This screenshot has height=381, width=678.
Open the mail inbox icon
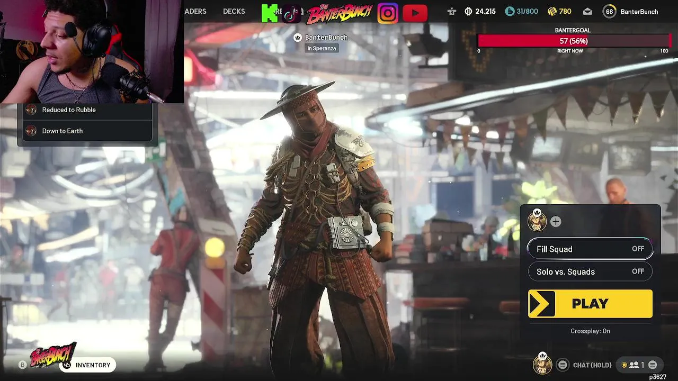pos(587,12)
